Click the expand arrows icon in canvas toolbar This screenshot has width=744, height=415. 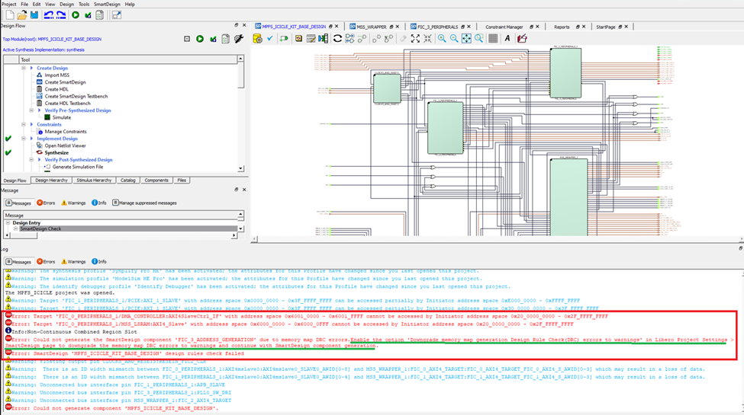[415, 38]
